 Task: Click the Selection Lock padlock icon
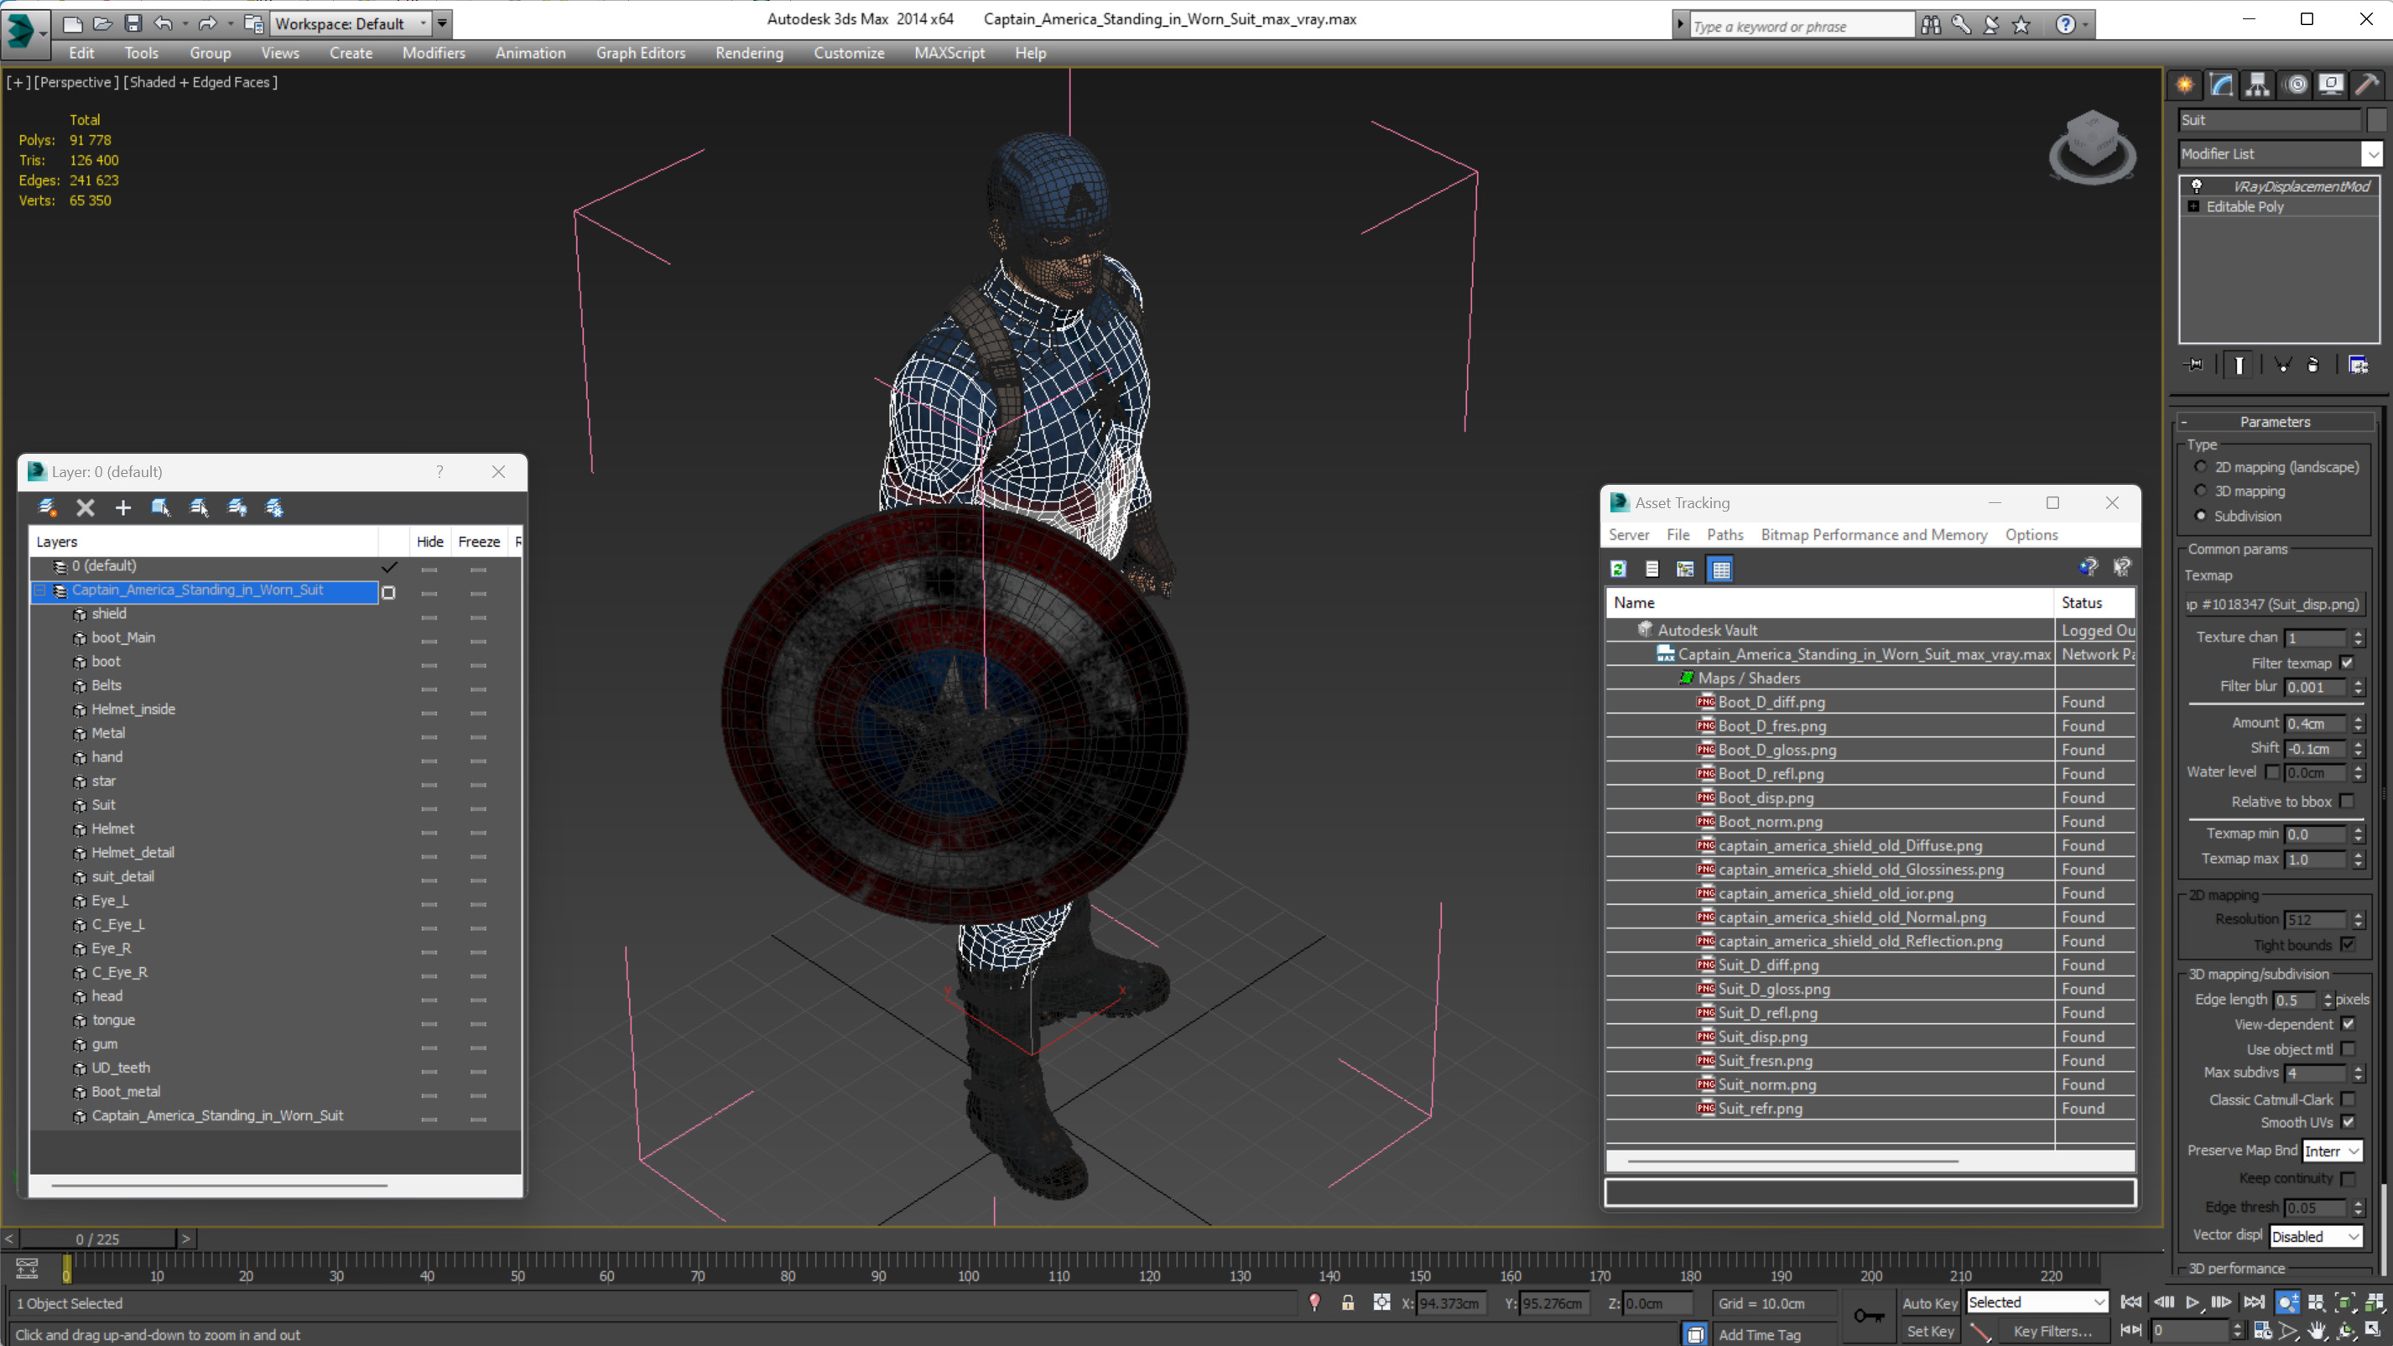tap(1347, 1302)
